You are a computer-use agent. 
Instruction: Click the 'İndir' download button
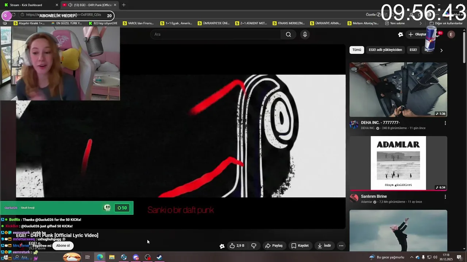pyautogui.click(x=324, y=246)
